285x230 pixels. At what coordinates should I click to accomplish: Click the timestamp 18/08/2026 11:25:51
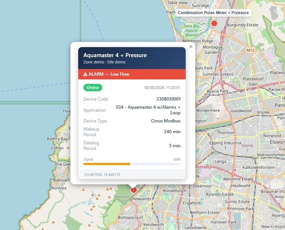[162, 88]
